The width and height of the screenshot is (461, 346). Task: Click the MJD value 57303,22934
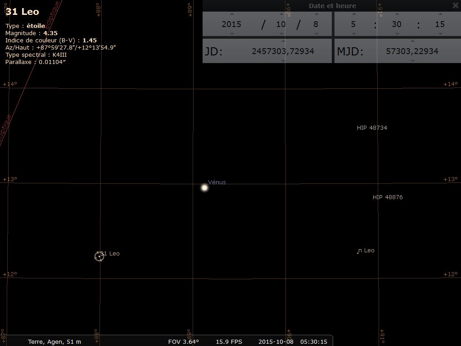coord(412,51)
